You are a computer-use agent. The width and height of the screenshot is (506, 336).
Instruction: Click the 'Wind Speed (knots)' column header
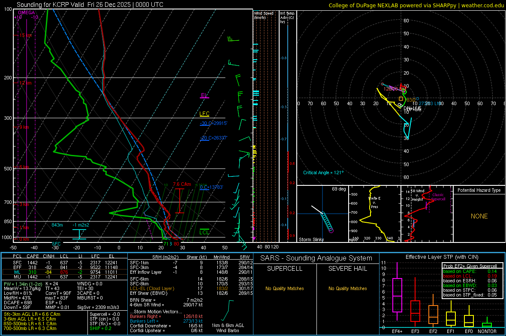coord(263,15)
